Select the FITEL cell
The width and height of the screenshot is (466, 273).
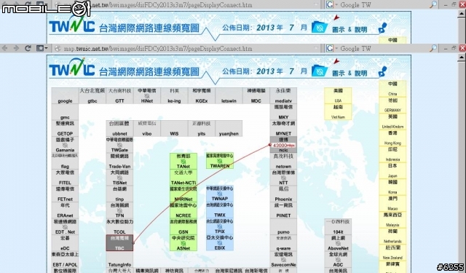(65, 178)
